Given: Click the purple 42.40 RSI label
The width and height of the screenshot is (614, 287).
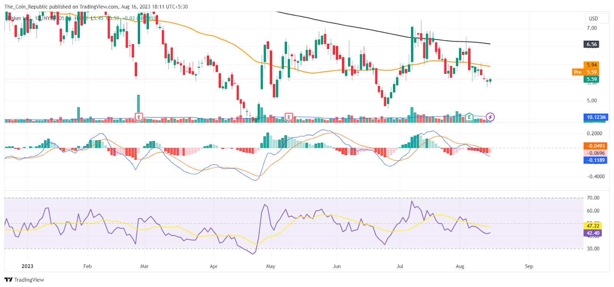Looking at the screenshot, I should pyautogui.click(x=593, y=233).
